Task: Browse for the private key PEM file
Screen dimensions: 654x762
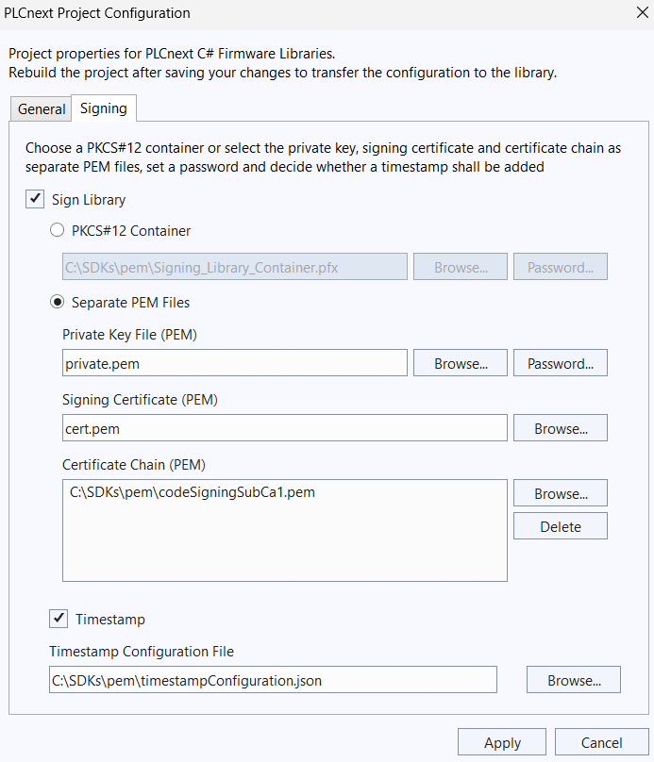Action: 461,362
